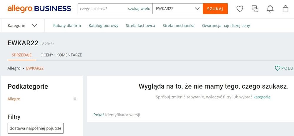Screen dimensions: 294x136
Task: Open shopping bag cart icon
Action: (285, 9)
